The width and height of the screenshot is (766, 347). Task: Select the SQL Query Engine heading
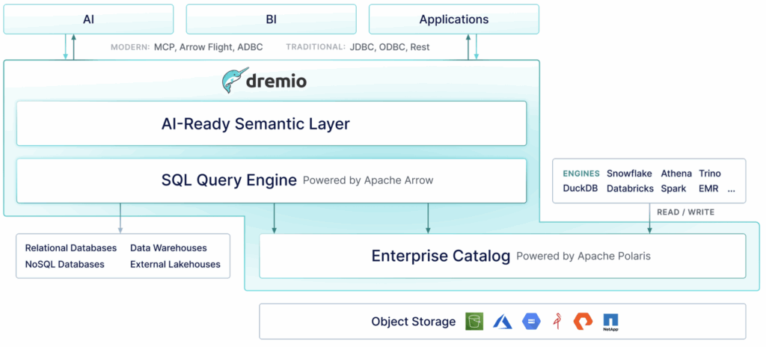pos(229,180)
